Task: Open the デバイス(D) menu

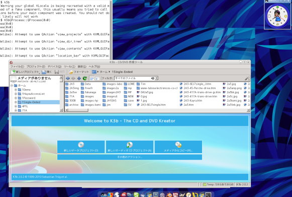Action: (54, 67)
